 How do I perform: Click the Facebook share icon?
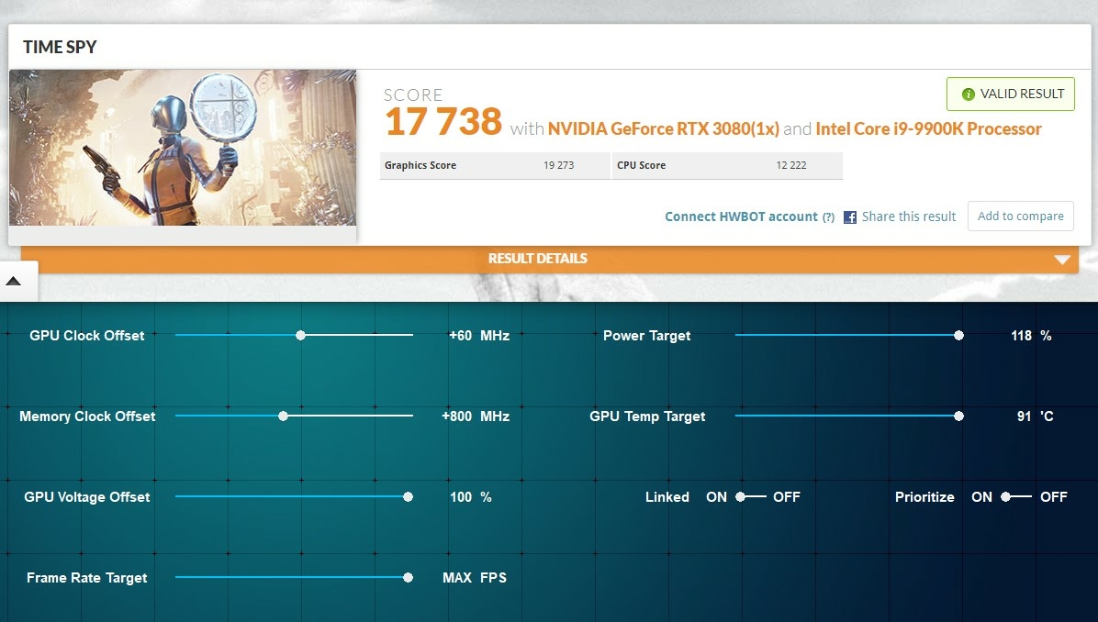pyautogui.click(x=850, y=217)
